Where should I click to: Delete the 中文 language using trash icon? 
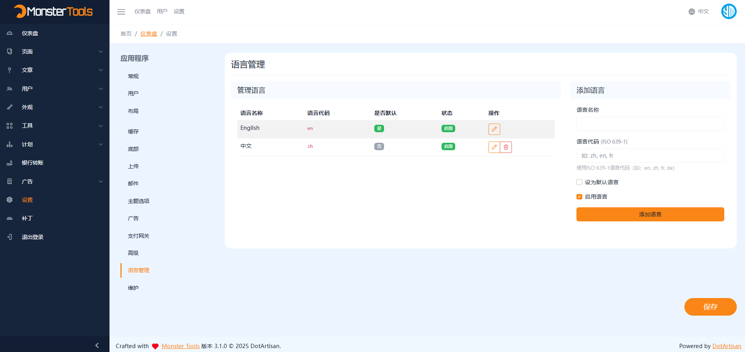(x=506, y=147)
